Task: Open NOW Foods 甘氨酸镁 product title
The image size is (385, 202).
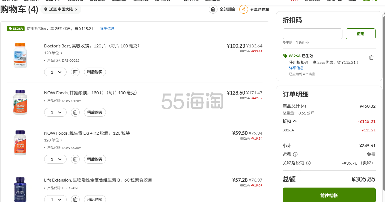Action: tap(91, 93)
